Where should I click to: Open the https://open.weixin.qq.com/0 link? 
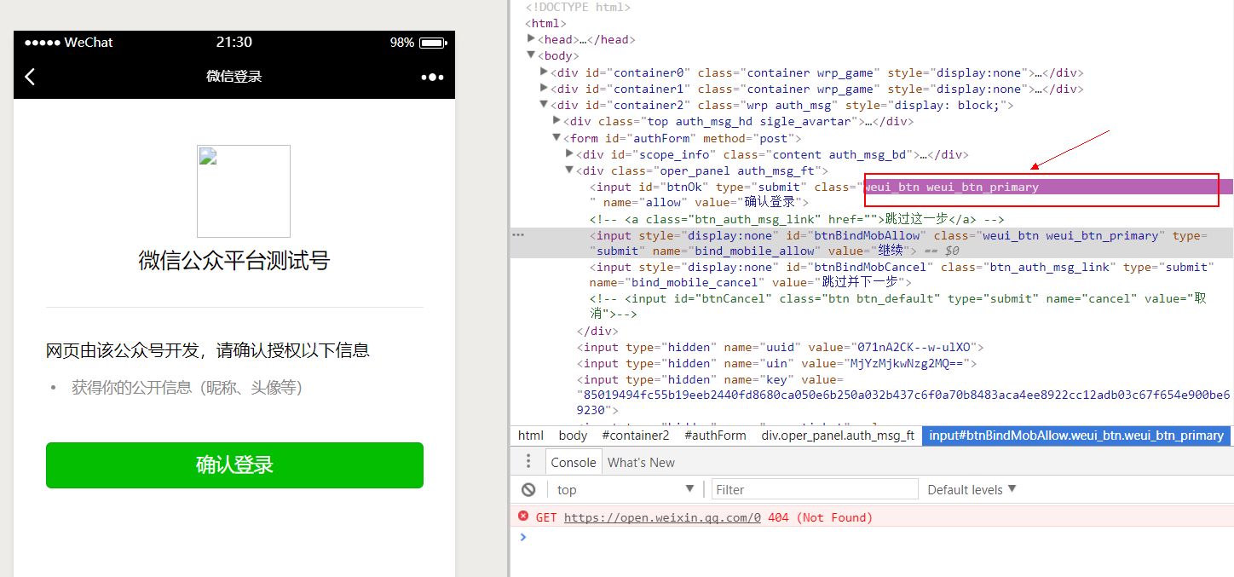(662, 517)
